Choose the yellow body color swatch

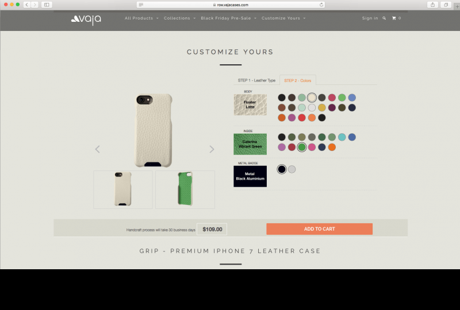322,107
